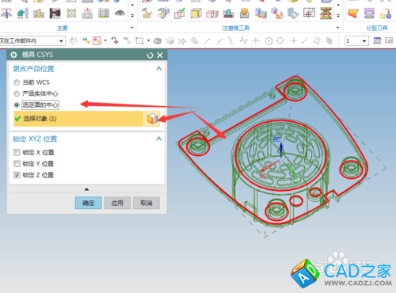Collapse the 锁定 XYZ 位置 section
396x293 pixels.
pos(158,139)
